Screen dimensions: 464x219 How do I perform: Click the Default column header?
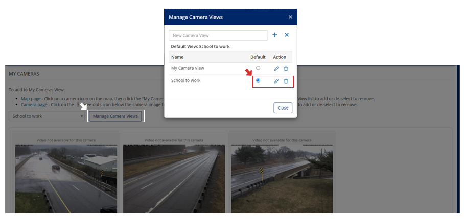pyautogui.click(x=258, y=57)
